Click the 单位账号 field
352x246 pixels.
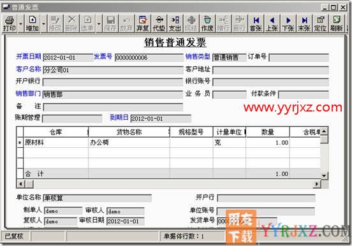point(266,211)
